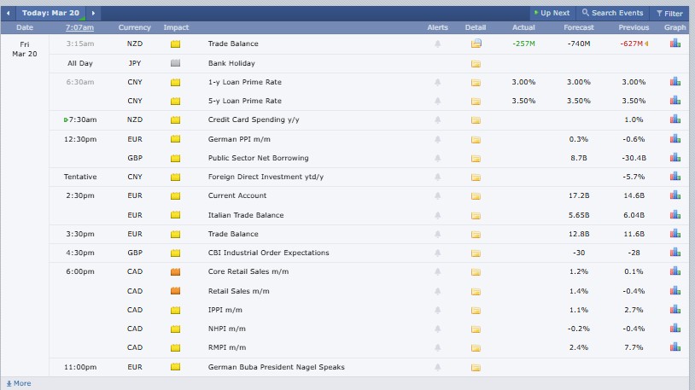This screenshot has width=695, height=390.
Task: Expand details for Public Sector Net Borrowing
Action: click(x=476, y=158)
